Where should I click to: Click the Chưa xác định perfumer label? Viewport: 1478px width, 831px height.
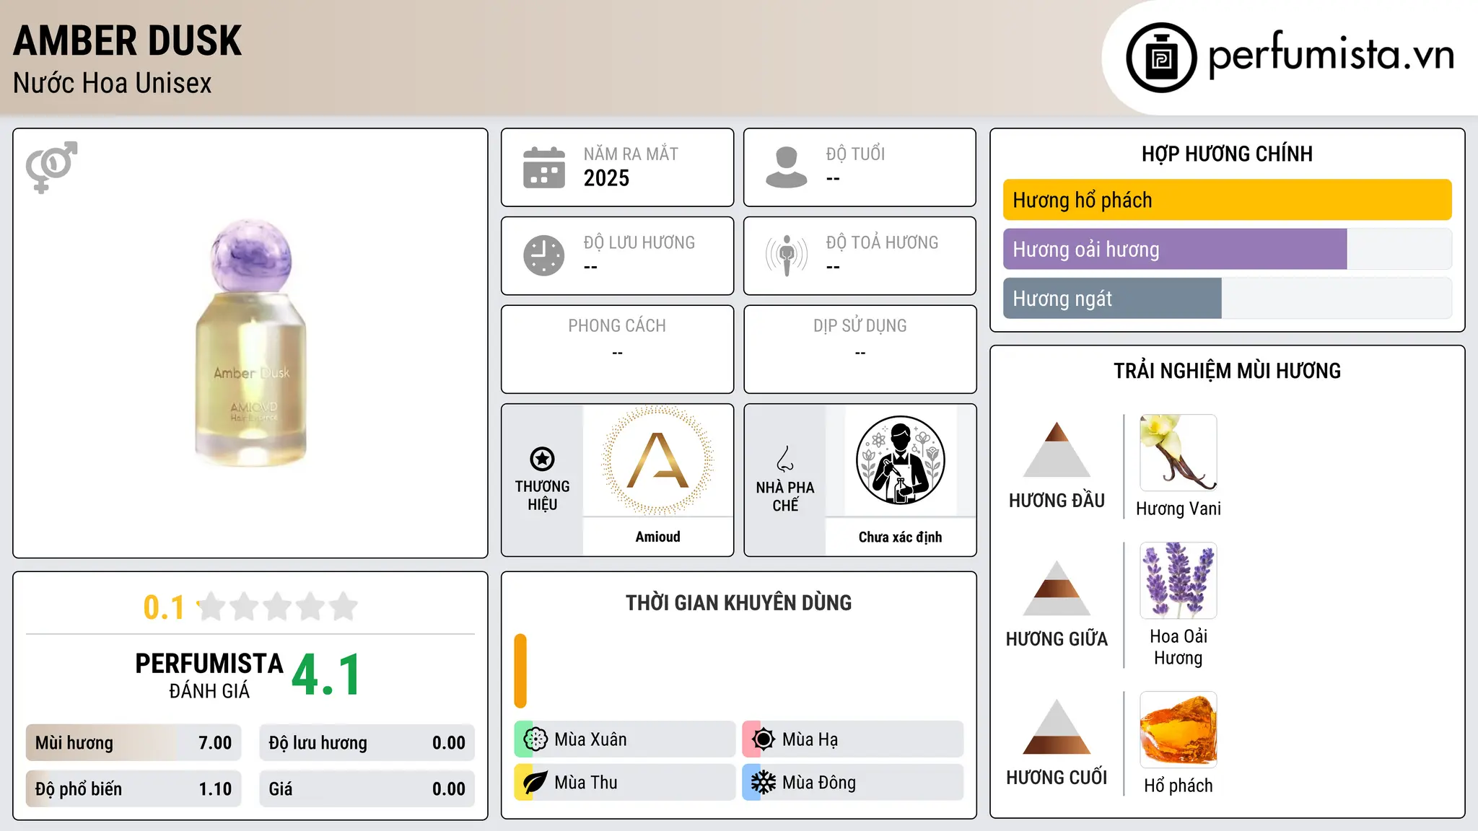pos(900,537)
